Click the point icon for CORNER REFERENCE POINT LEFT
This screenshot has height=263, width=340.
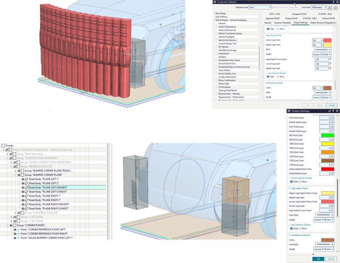pos(18,229)
